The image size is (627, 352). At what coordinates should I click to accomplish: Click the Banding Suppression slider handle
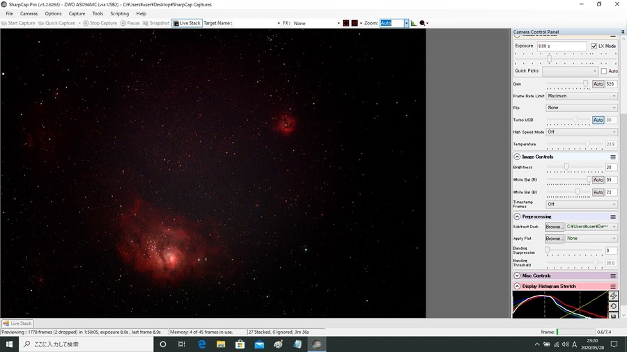[547, 250]
